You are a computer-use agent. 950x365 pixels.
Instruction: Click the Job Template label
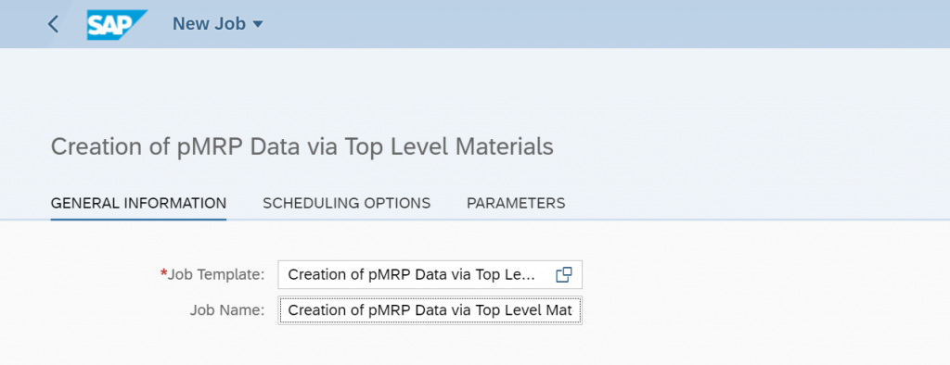[x=216, y=275]
